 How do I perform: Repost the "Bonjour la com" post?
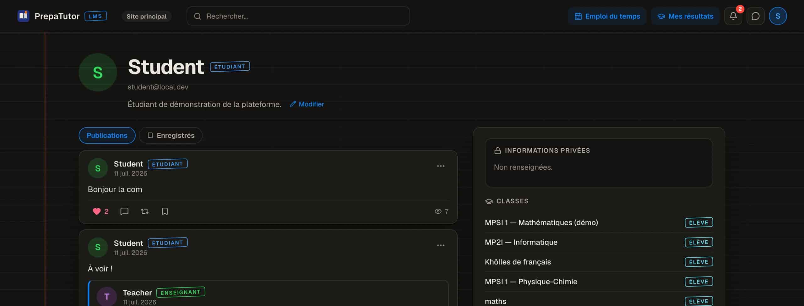point(144,211)
